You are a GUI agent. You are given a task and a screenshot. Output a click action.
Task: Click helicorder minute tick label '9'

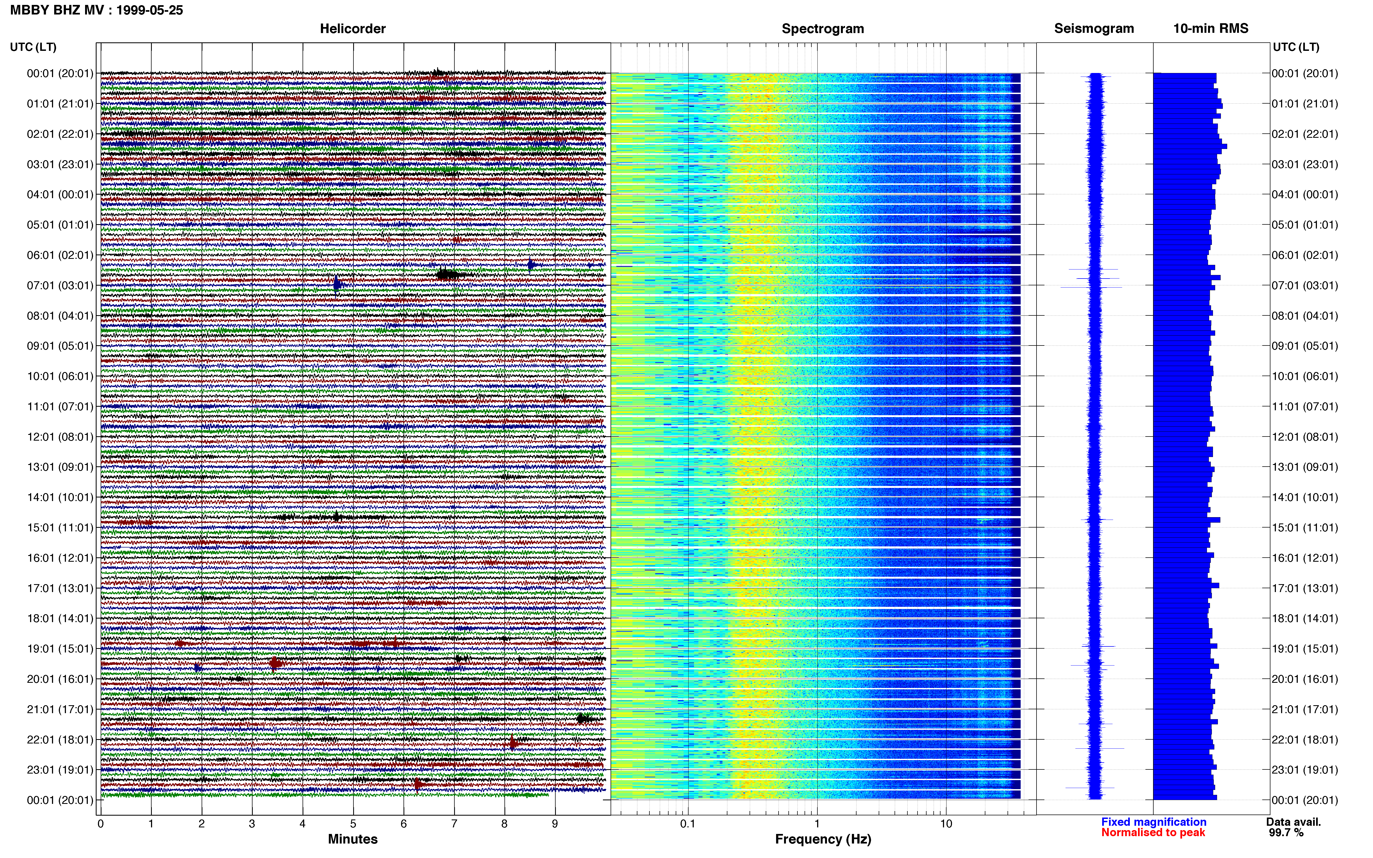click(555, 824)
